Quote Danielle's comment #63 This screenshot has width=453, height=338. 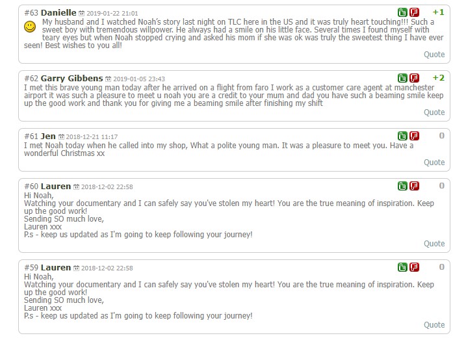434,55
